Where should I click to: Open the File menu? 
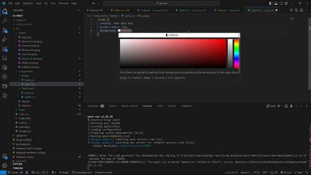[x=10, y=3]
